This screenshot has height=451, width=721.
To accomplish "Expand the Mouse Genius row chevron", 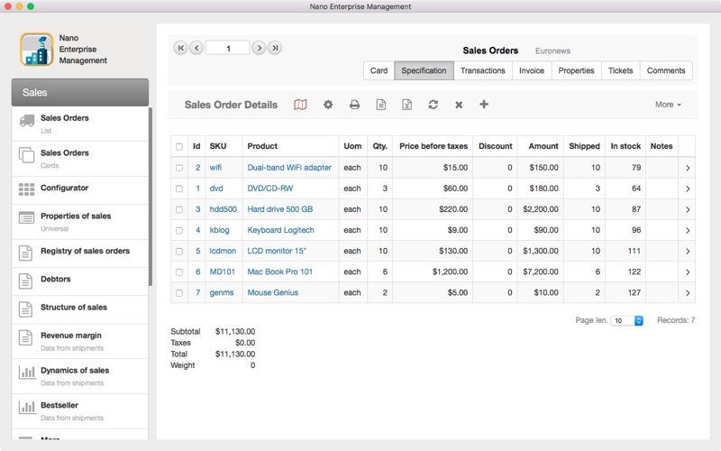I will click(688, 292).
